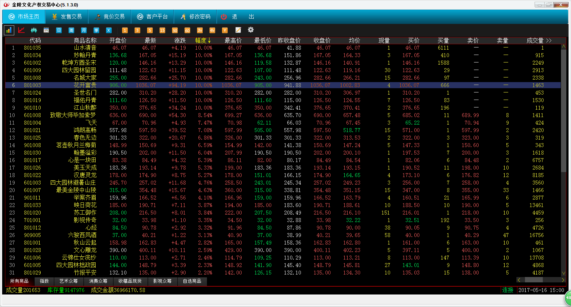Open the notepad edit icon
This screenshot has width=571, height=307.
pyautogui.click(x=238, y=30)
